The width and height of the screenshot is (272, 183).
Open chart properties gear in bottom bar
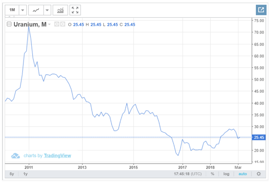click(259, 174)
